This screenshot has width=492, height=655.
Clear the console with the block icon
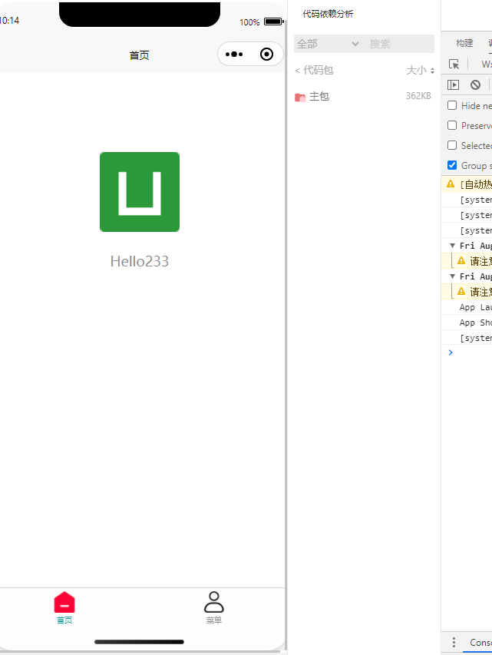tap(475, 84)
